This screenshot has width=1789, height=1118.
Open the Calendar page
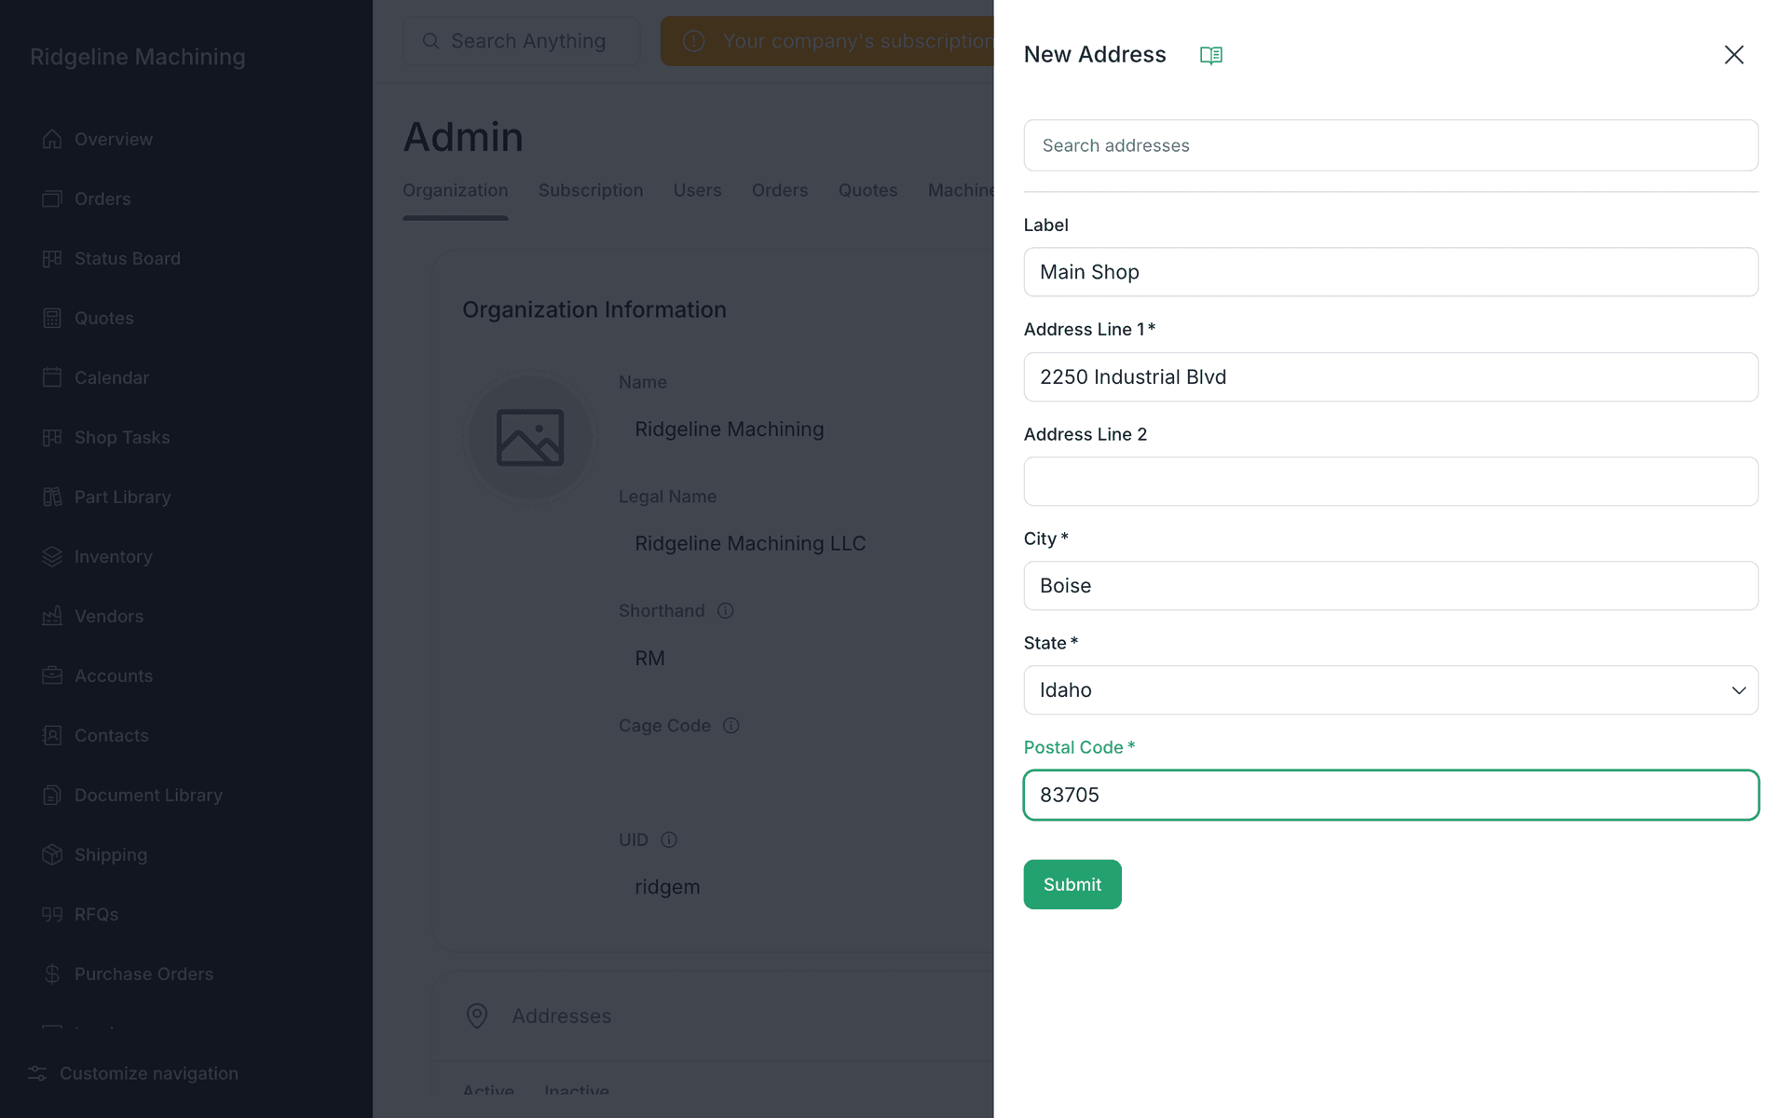click(95, 377)
